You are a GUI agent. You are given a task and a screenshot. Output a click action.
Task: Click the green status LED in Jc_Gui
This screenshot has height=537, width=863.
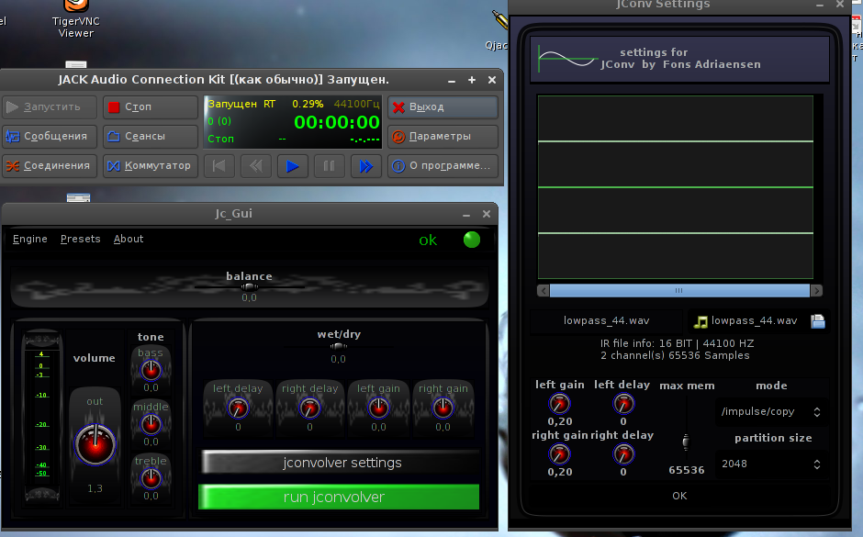pyautogui.click(x=472, y=240)
